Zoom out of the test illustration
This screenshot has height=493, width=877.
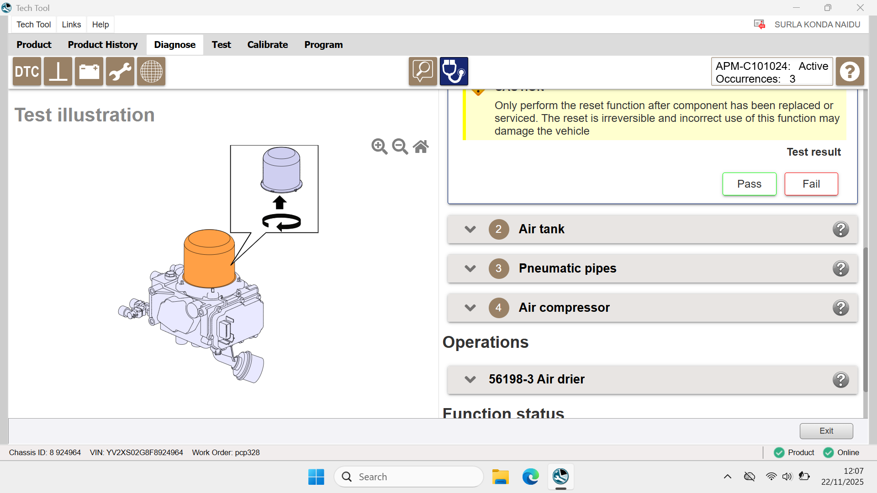pyautogui.click(x=400, y=147)
